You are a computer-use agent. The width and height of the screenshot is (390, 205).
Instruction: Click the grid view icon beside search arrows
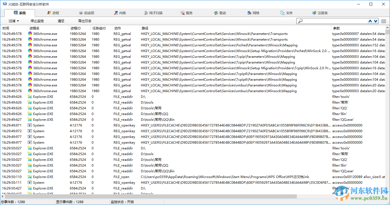click(x=384, y=21)
